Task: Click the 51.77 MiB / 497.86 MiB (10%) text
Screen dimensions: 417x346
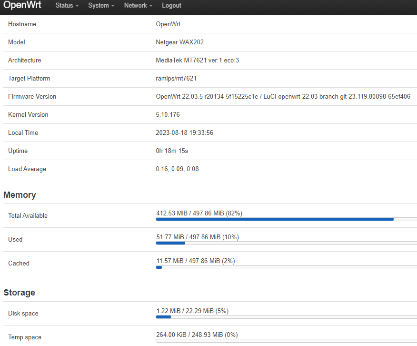Action: coord(198,237)
